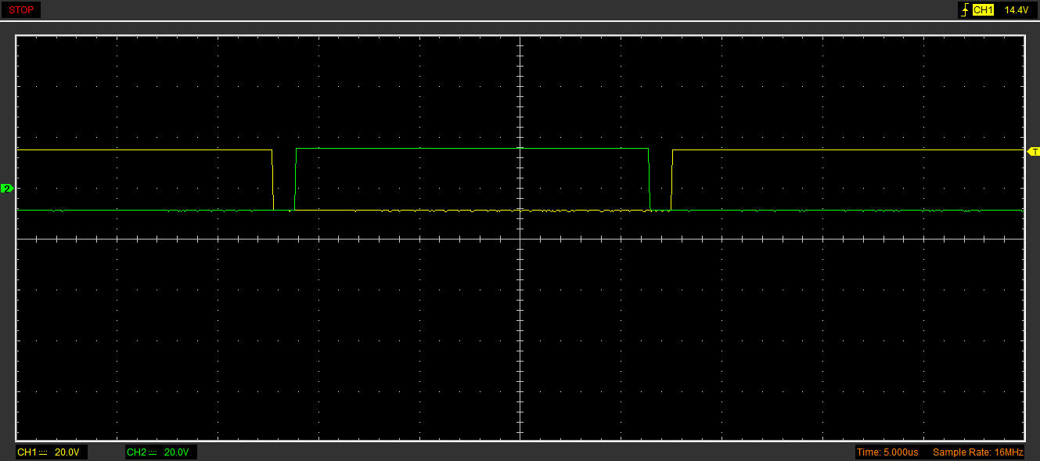Click the rising edge trigger icon

(965, 10)
